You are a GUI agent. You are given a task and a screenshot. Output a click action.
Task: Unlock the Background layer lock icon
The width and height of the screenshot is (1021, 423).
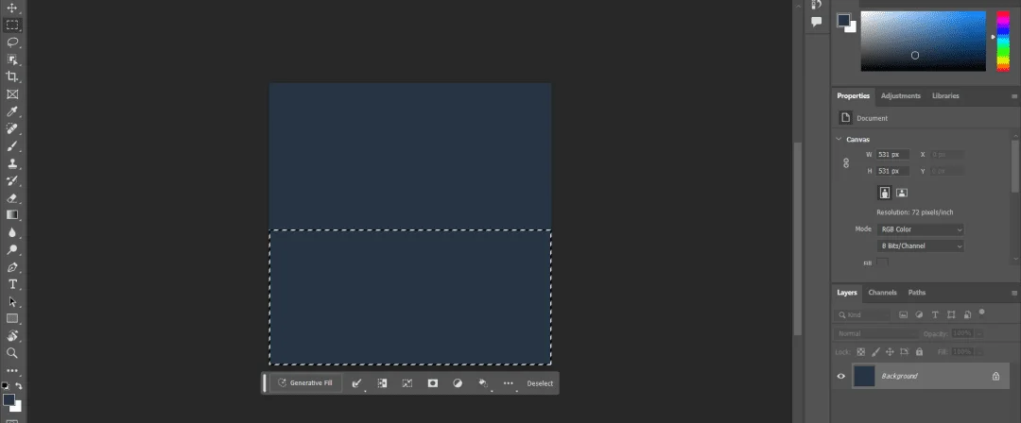[995, 376]
